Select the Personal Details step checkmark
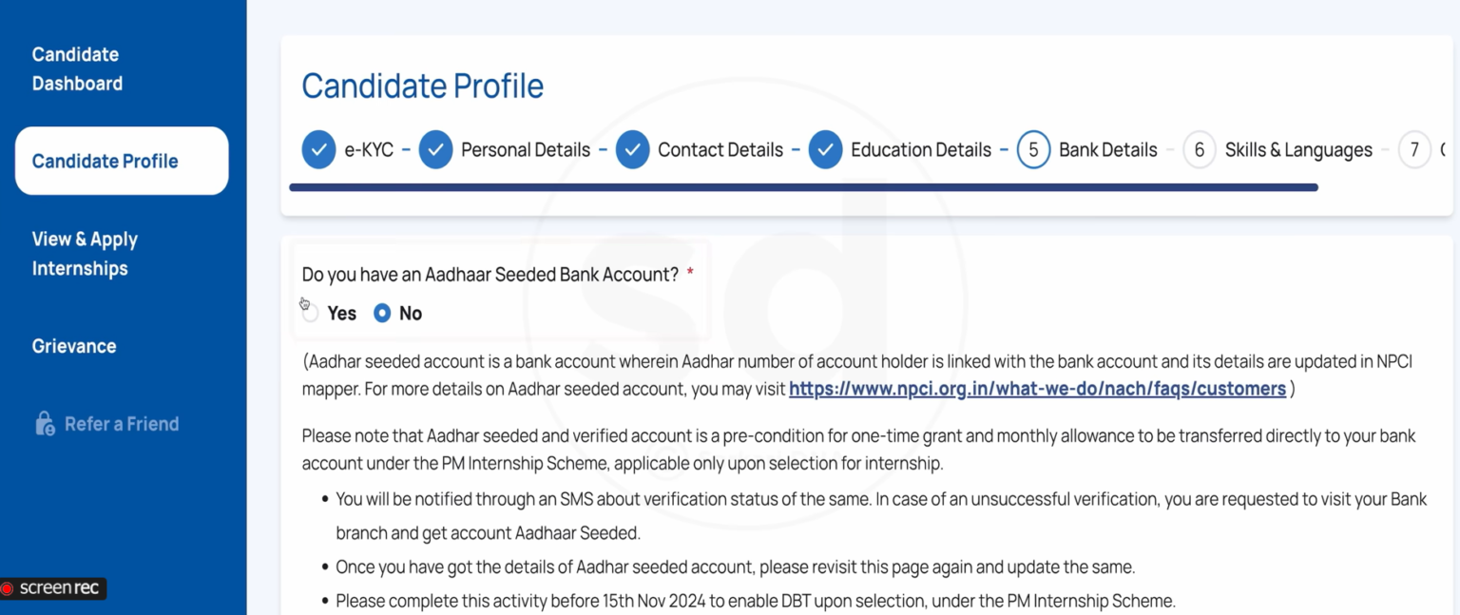Viewport: 1460px width, 615px height. (x=436, y=149)
